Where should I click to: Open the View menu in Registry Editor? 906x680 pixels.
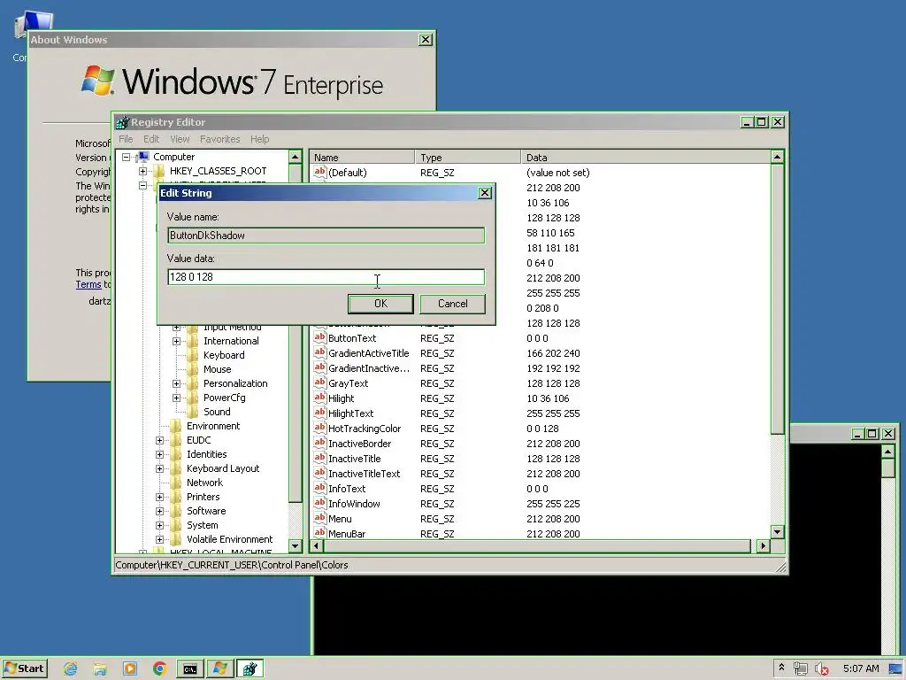180,139
